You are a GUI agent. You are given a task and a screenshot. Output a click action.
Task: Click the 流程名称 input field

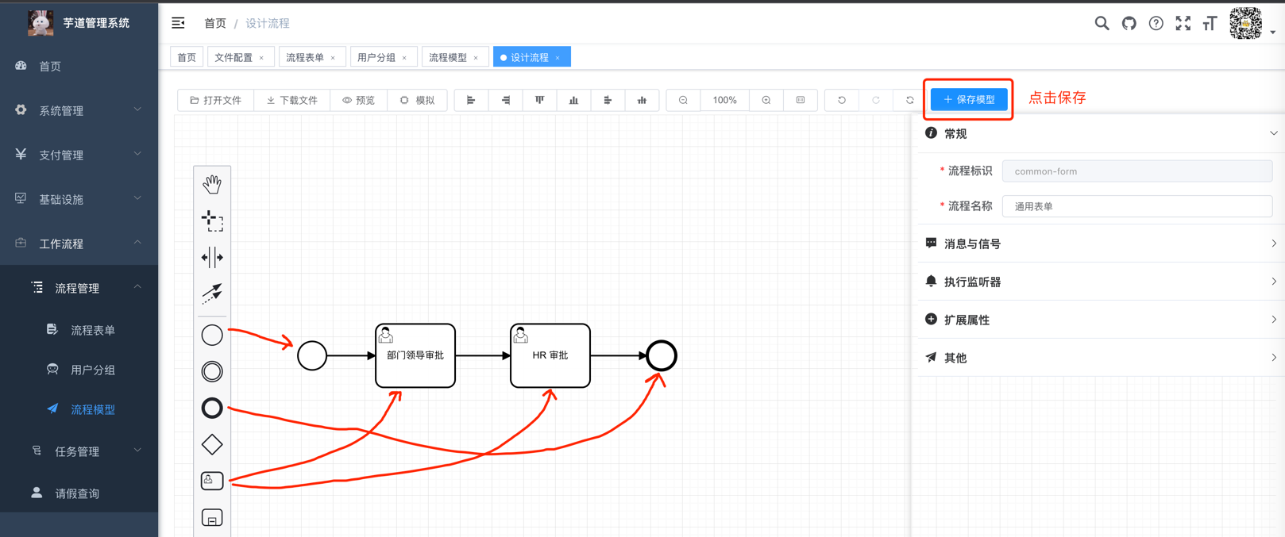1136,206
